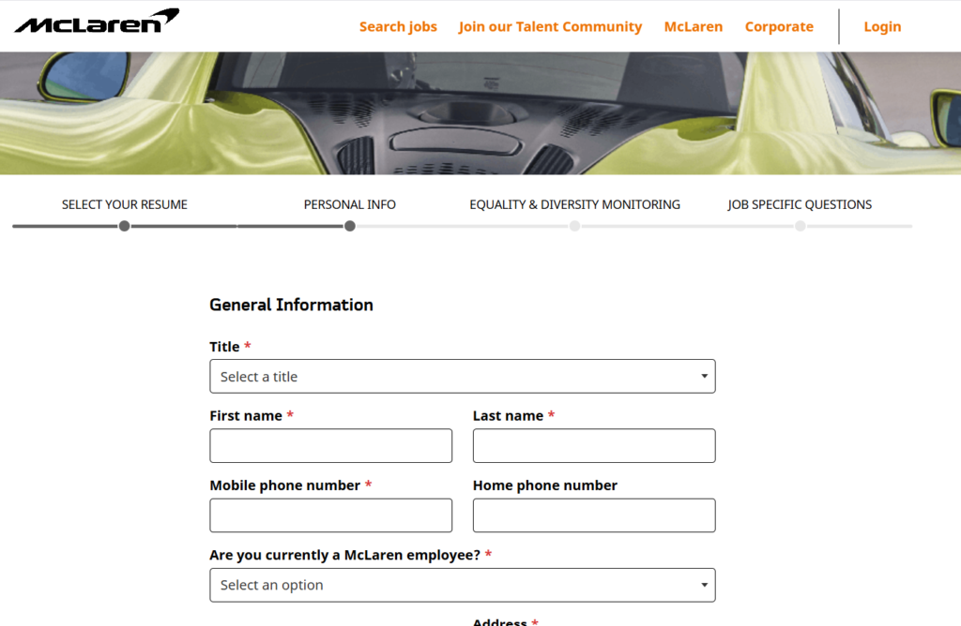
Task: Click JOB SPECIFIC QUESTIONS step label
Action: 800,205
